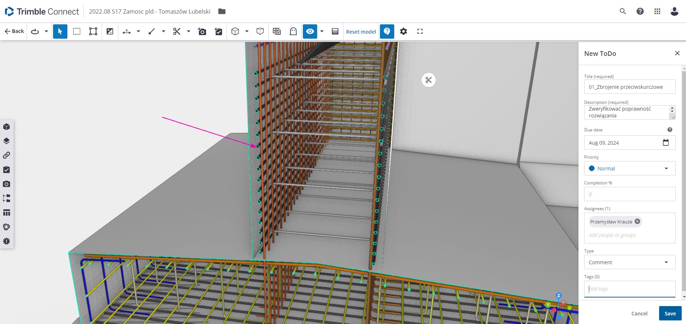
Task: Open the Views camera panel in sidebar
Action: [6, 184]
